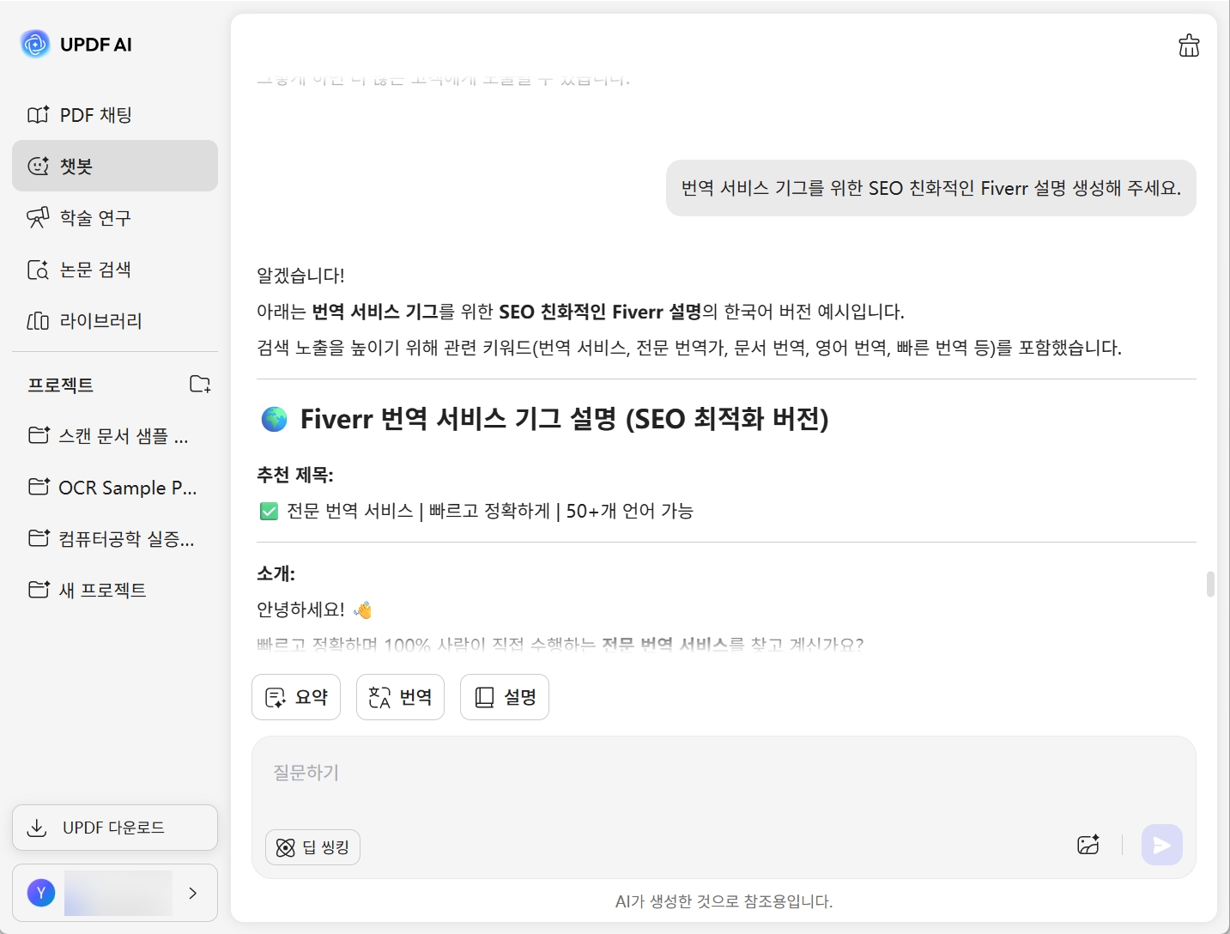The width and height of the screenshot is (1230, 934).
Task: Click the 번역 quick action button
Action: pyautogui.click(x=400, y=697)
